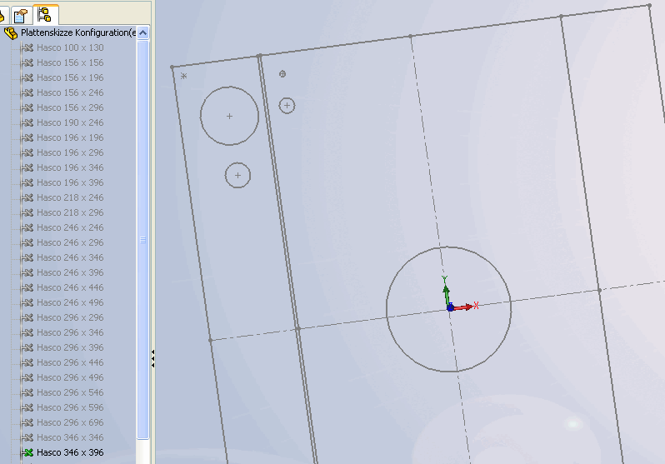The width and height of the screenshot is (665, 464).
Task: Click configuration icon beside Hasco 156 x 156
Action: (27, 62)
